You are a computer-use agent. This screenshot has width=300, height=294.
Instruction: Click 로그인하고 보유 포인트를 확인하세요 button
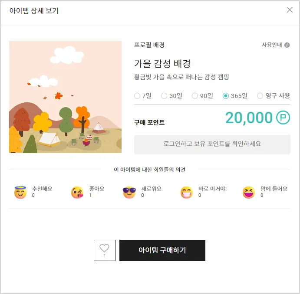[x=212, y=144]
